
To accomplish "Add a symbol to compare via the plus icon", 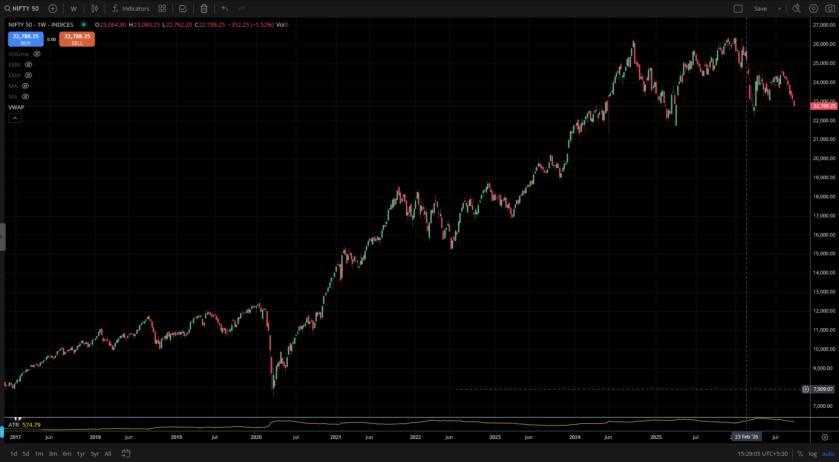I will pyautogui.click(x=53, y=8).
